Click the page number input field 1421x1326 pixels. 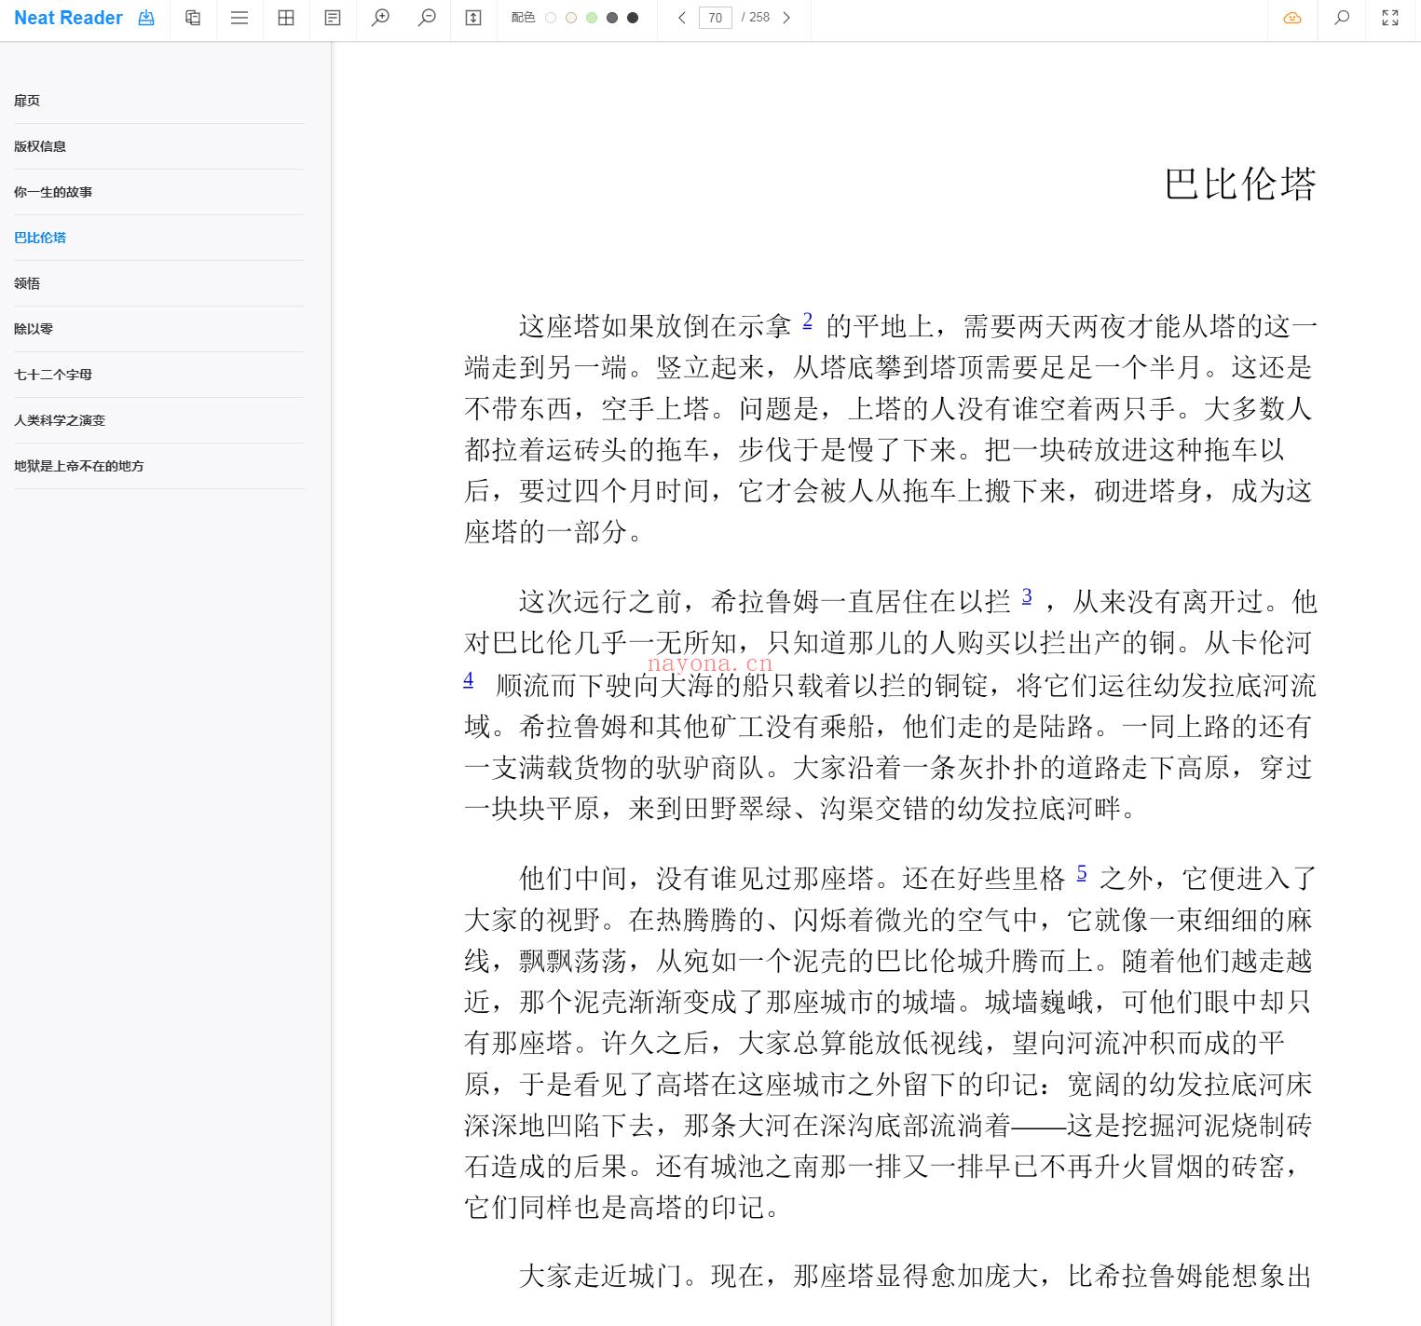click(x=716, y=18)
